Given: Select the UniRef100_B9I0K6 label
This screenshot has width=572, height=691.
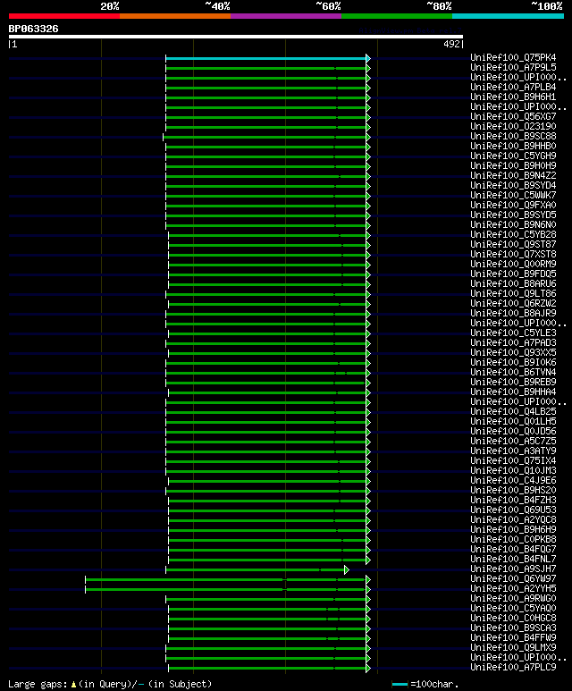Looking at the screenshot, I should [x=513, y=362].
